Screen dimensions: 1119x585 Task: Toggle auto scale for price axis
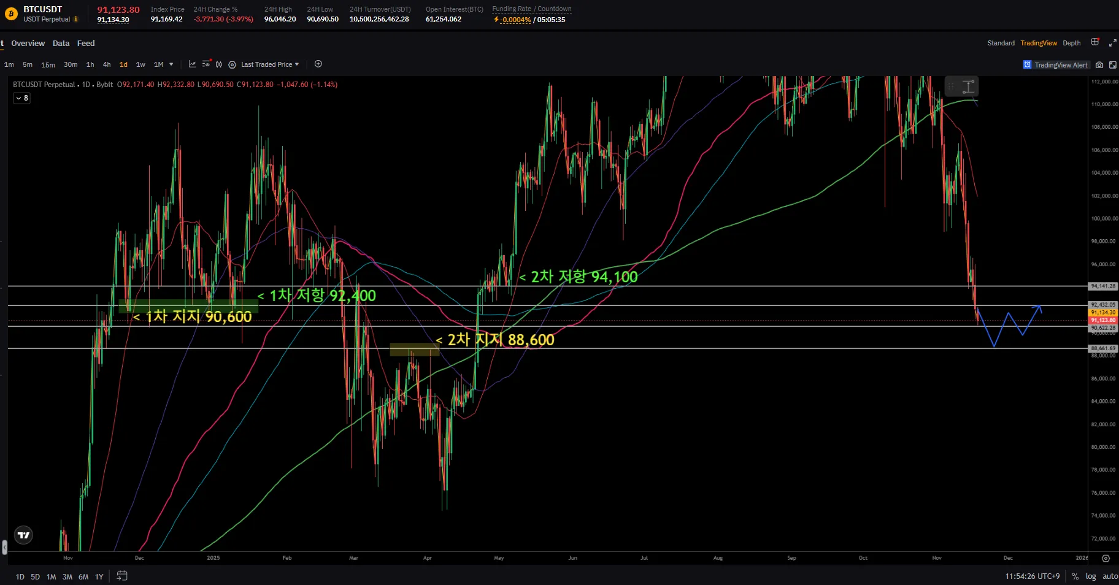pyautogui.click(x=1110, y=576)
